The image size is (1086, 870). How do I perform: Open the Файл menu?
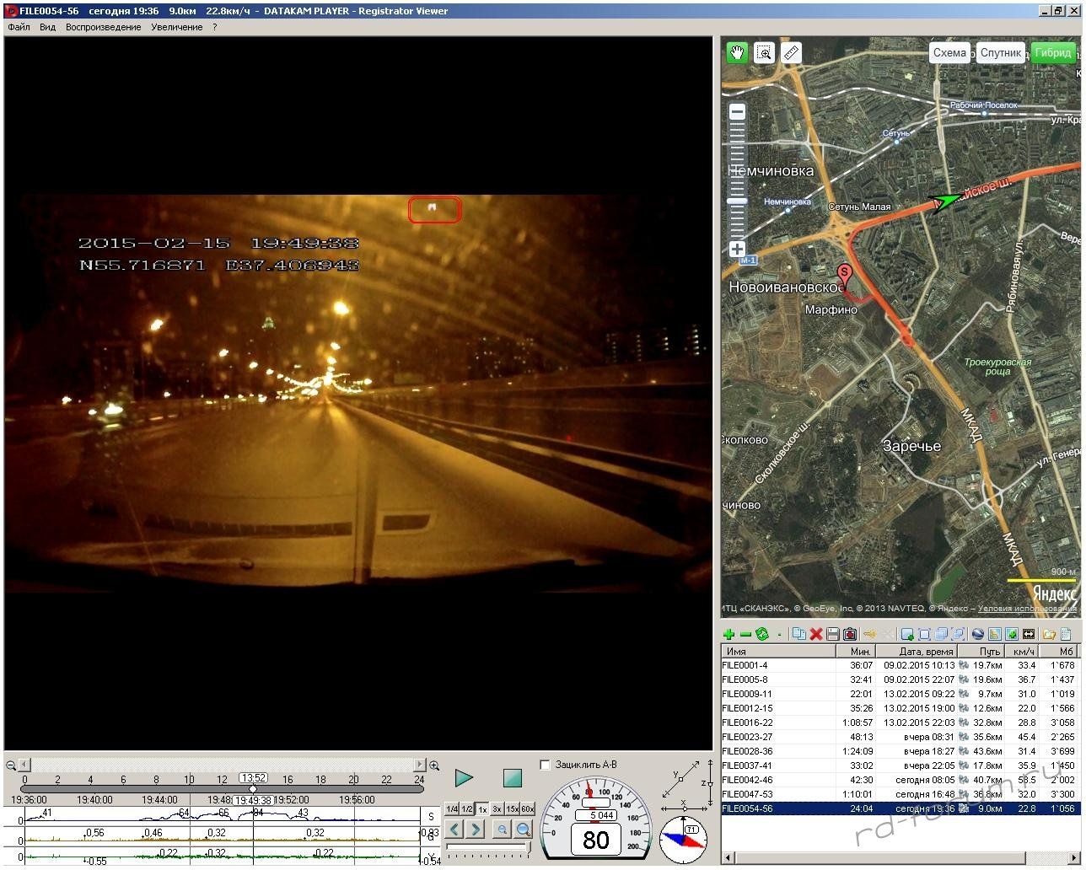(x=19, y=27)
